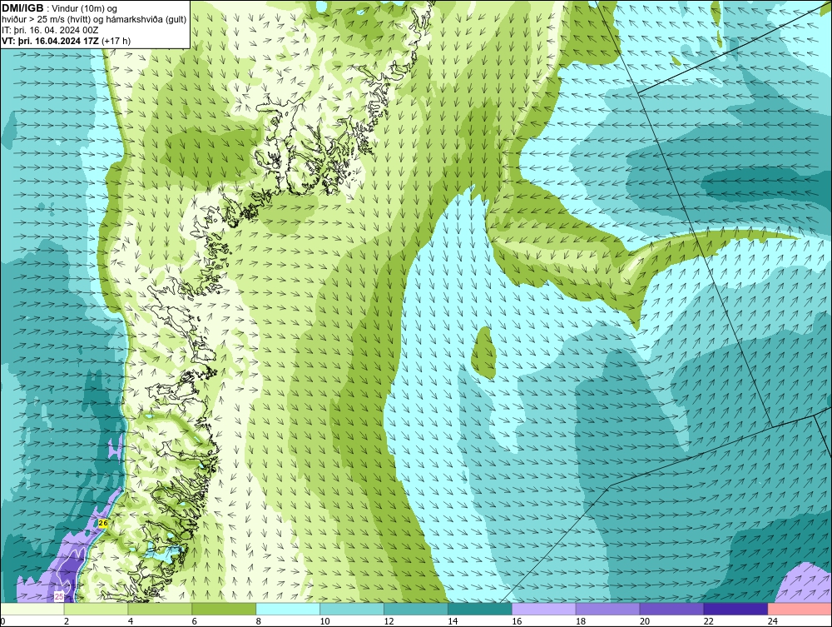This screenshot has height=627, width=832.
Task: Click the dark indigo 22–24 m/s legend swatch
Action: pyautogui.click(x=736, y=609)
